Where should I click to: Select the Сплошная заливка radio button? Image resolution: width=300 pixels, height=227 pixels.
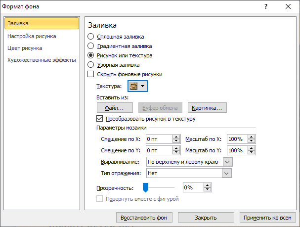tap(90, 37)
